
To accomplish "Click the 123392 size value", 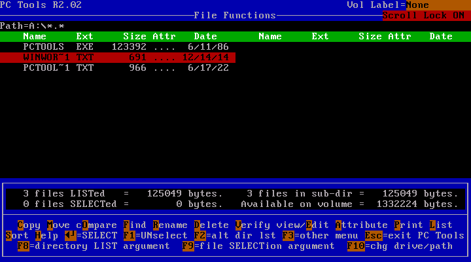I will click(129, 47).
